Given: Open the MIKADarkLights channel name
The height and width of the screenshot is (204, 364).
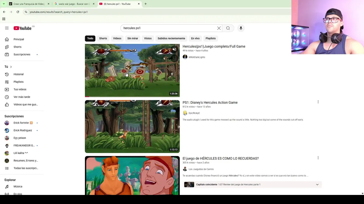Looking at the screenshot, I should click(x=197, y=57).
